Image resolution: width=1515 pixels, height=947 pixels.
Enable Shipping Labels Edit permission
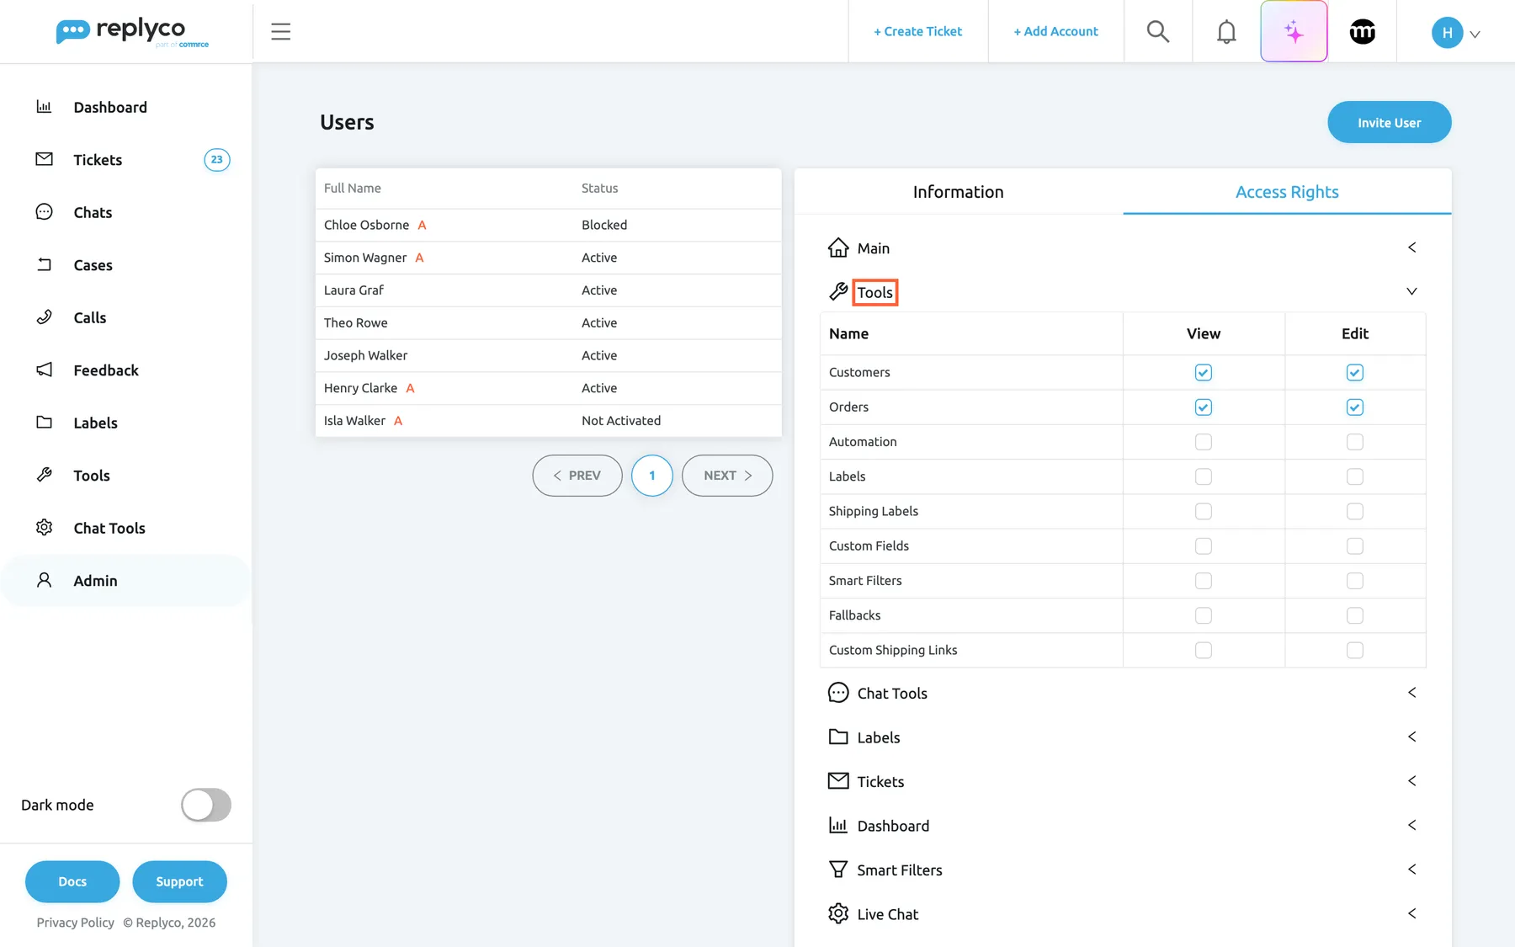pyautogui.click(x=1354, y=511)
